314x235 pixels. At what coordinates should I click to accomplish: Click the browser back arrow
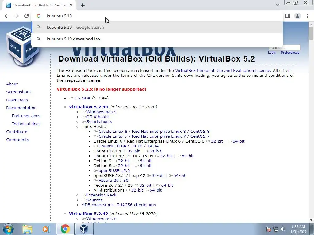7,16
